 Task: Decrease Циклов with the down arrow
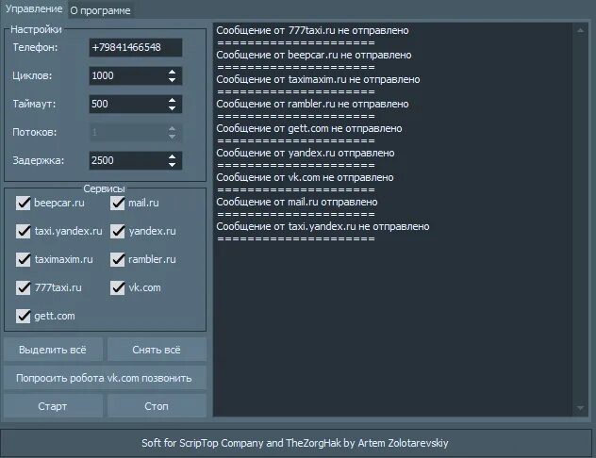(173, 80)
